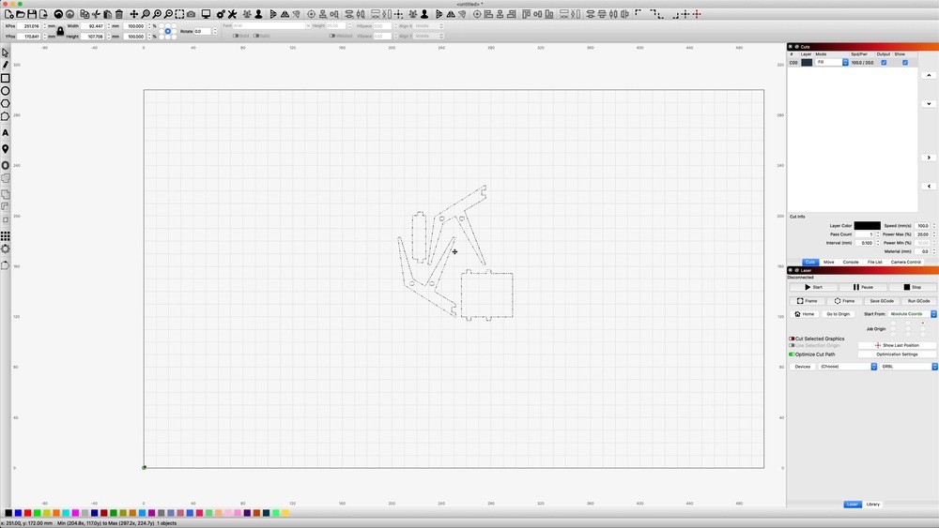This screenshot has height=528, width=939.
Task: Click the Go to Origin button
Action: [x=838, y=314]
